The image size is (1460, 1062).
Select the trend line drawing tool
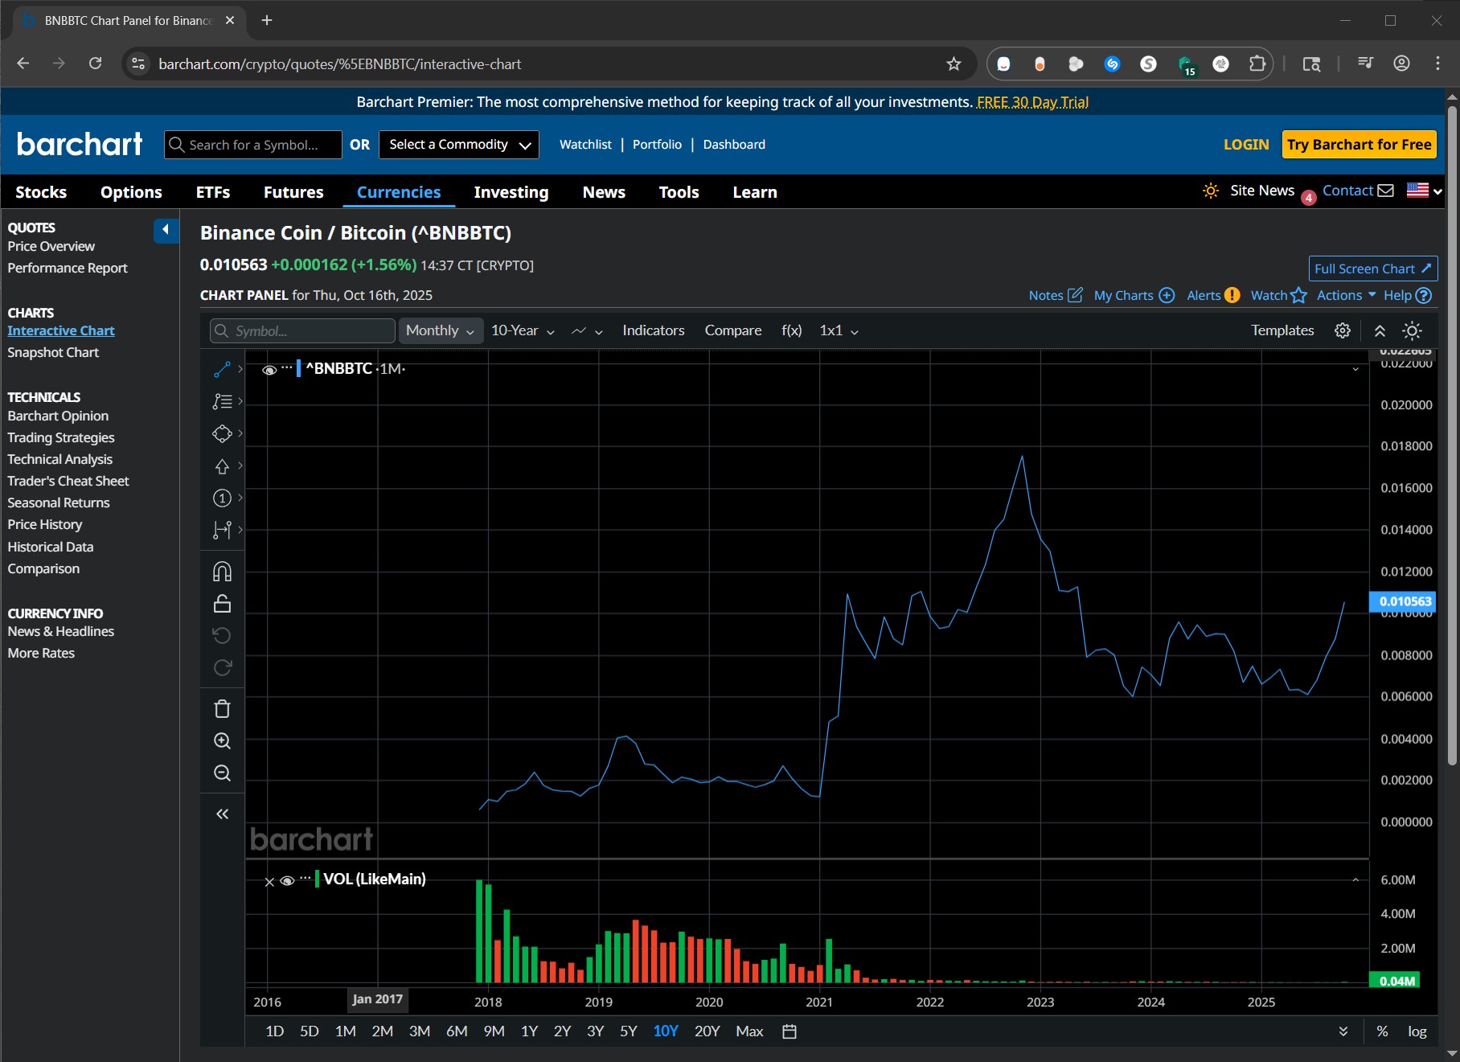[x=222, y=369]
